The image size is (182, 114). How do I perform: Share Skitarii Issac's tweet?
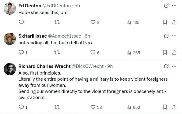coord(174,53)
